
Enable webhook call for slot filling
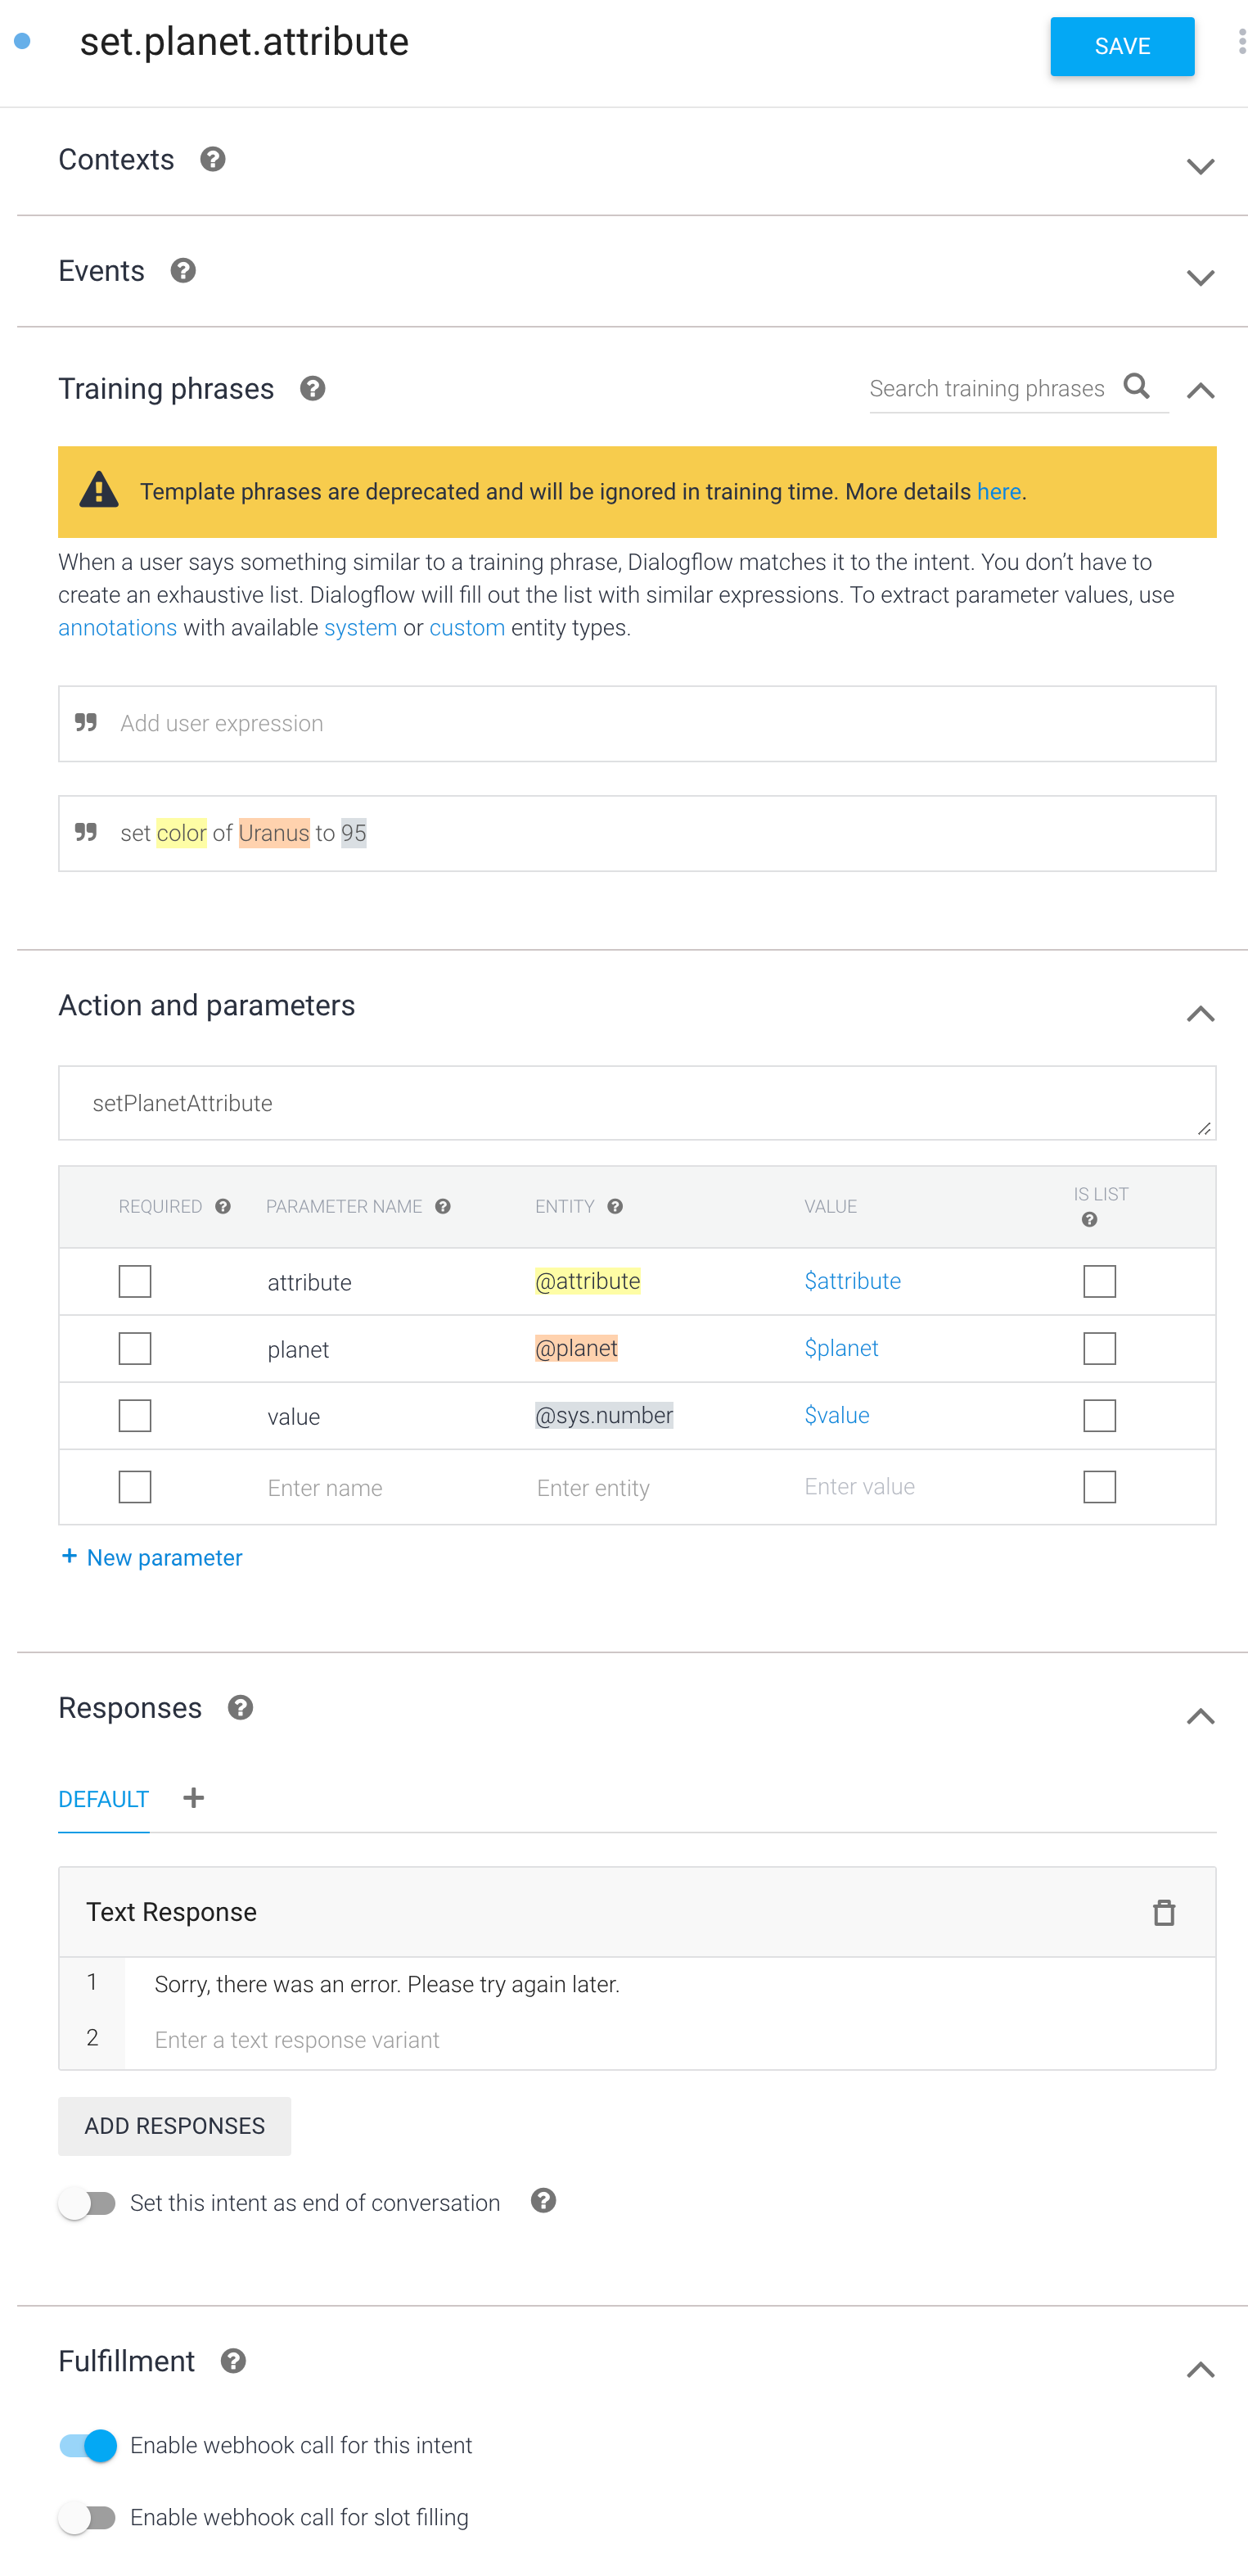pos(88,2517)
